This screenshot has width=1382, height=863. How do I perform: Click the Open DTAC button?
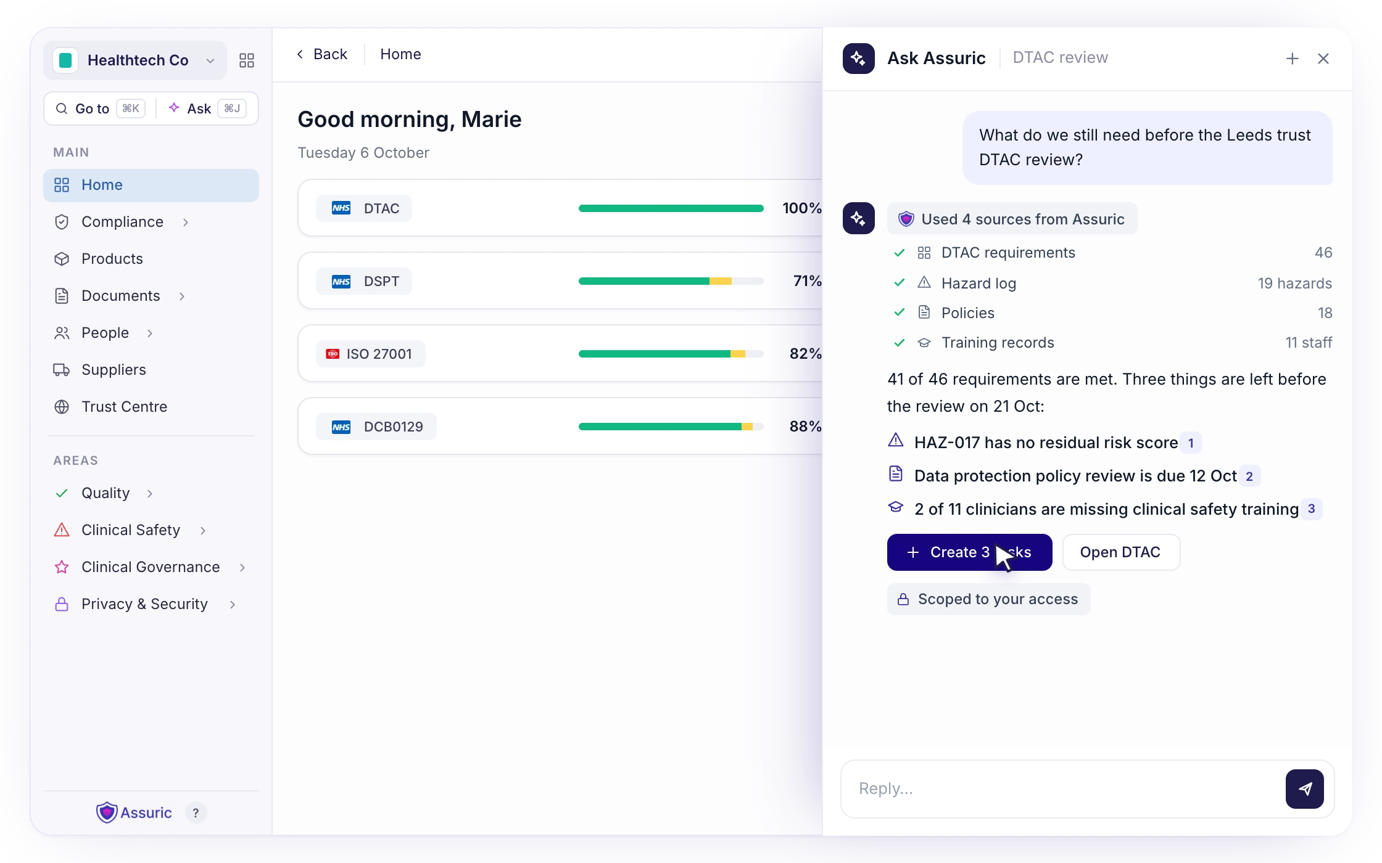point(1121,552)
